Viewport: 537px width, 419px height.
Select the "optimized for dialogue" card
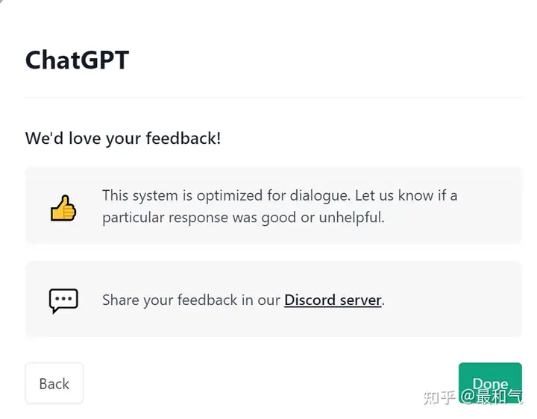coord(273,205)
